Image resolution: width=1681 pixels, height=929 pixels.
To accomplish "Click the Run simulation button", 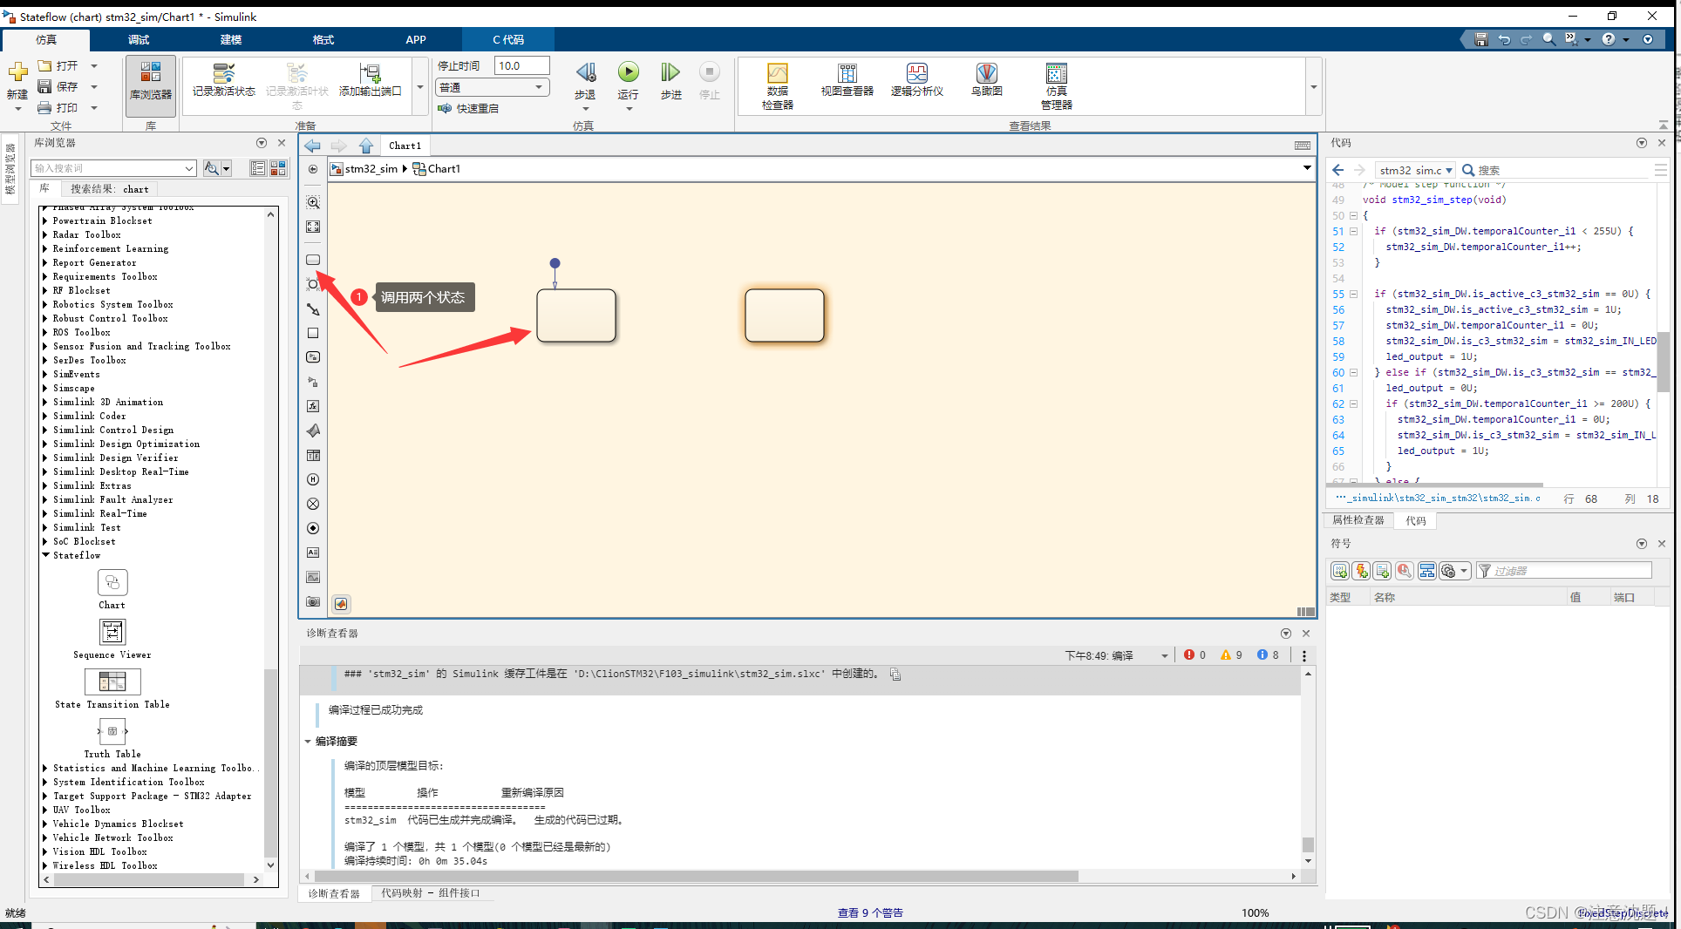I will pyautogui.click(x=628, y=81).
